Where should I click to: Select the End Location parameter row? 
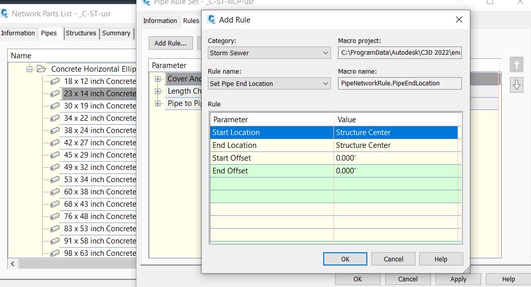pyautogui.click(x=334, y=145)
